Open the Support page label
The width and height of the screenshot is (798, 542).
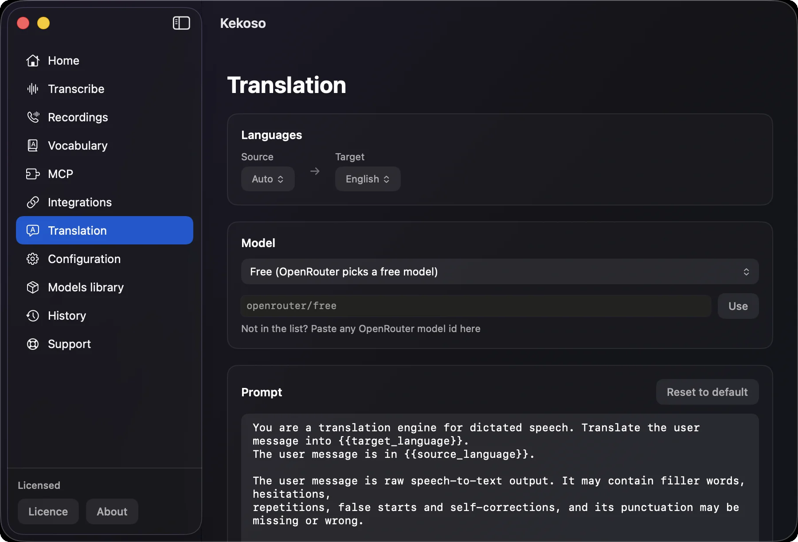click(69, 344)
